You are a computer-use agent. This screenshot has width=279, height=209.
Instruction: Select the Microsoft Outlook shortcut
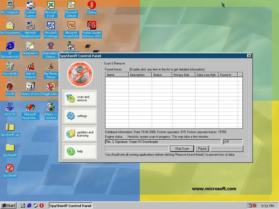(x=71, y=9)
